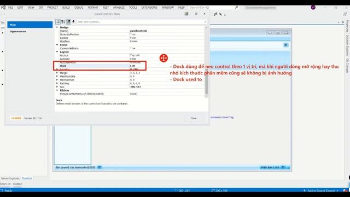Select the Main page in dialog sidebar
Image resolution: width=350 pixels, height=197 pixels.
pyautogui.click(x=30, y=25)
